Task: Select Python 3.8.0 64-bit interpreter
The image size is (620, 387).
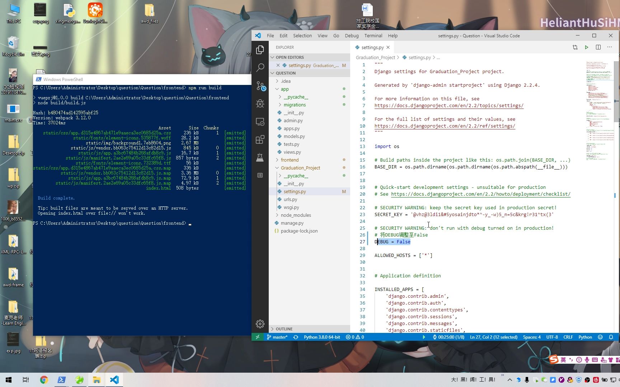Action: 321,337
